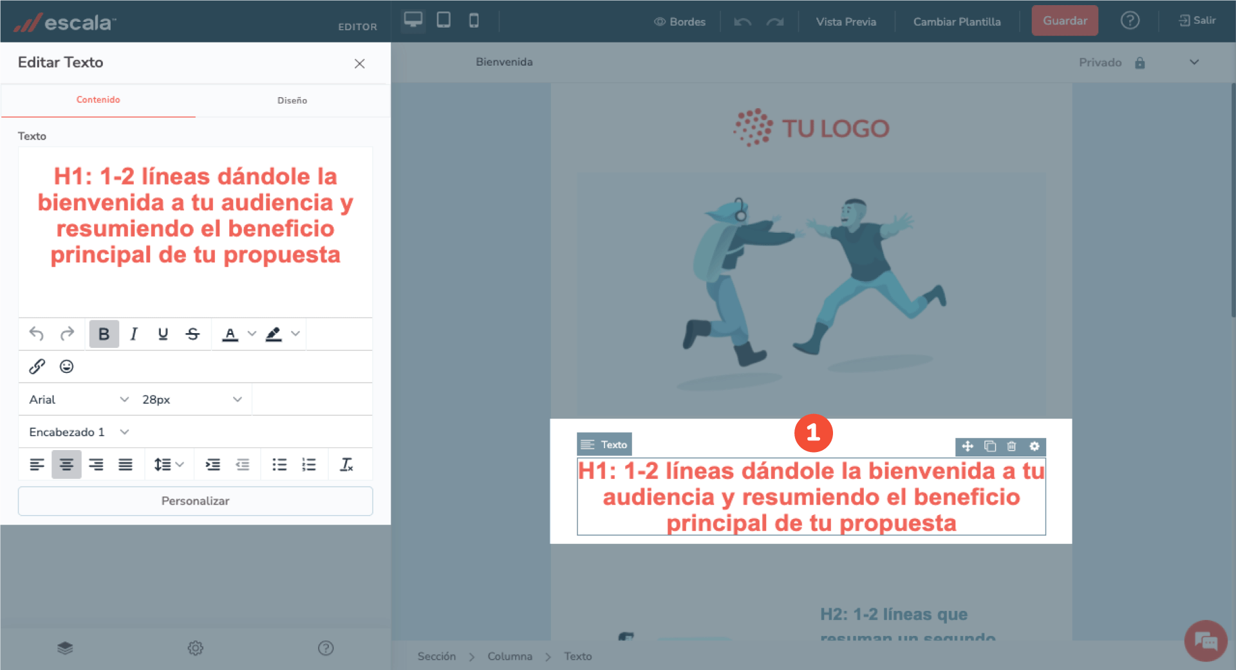This screenshot has height=670, width=1236.
Task: Select Texto in the breadcrumb
Action: 577,656
